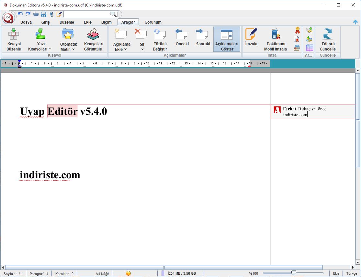Click the pen-and-note icon in quick toolbar
This screenshot has width=361, height=277.
tap(59, 14)
